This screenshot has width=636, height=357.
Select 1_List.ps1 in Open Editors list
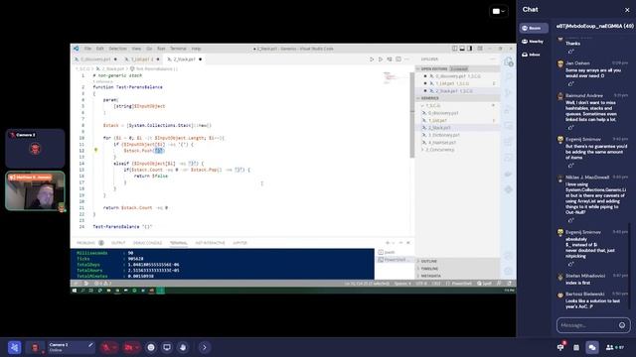457,83
